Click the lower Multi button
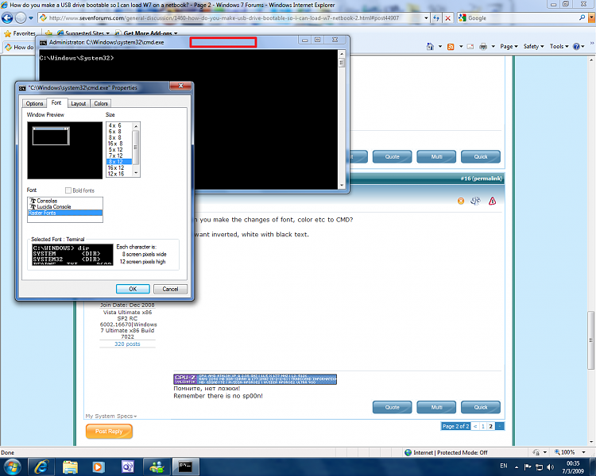 (x=436, y=407)
